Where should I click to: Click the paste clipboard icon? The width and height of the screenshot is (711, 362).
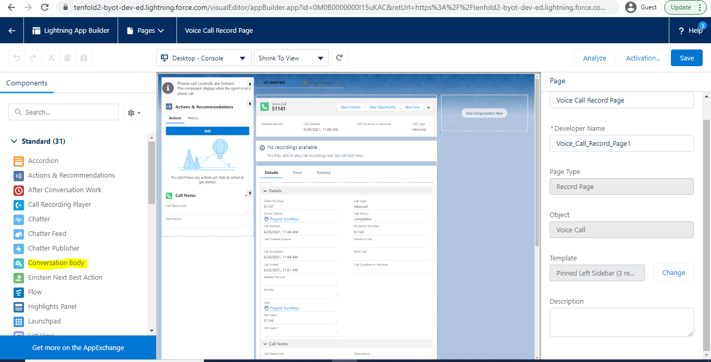(x=84, y=58)
